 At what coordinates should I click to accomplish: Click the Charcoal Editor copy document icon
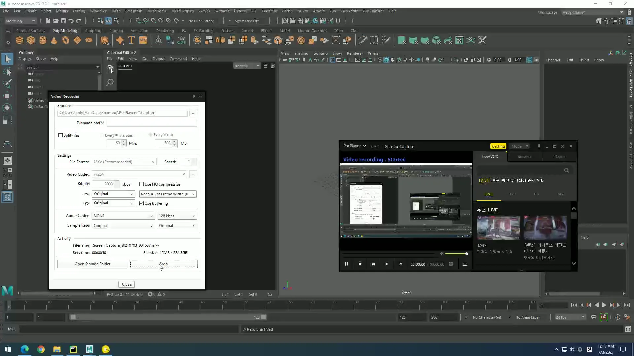(110, 69)
